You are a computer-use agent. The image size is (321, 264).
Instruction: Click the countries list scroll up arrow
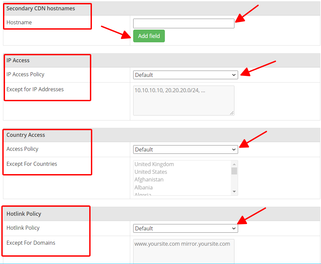pos(234,164)
